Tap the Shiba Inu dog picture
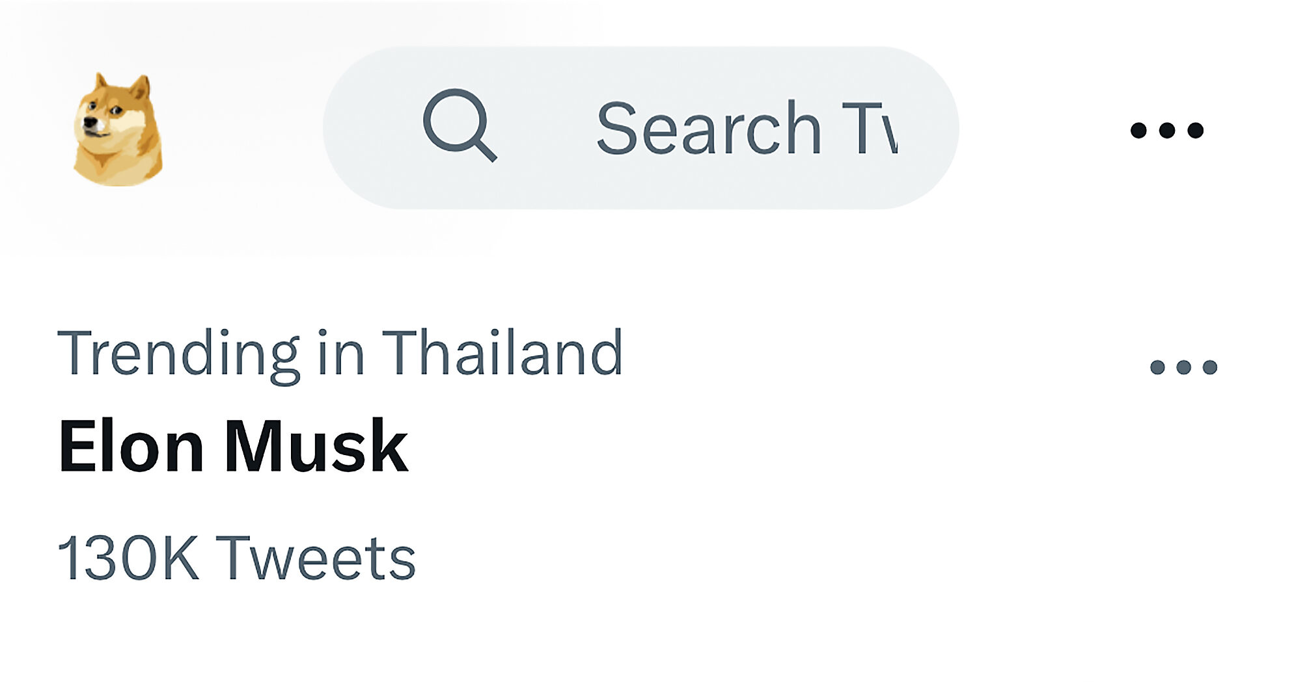1307x682 pixels. 117,130
